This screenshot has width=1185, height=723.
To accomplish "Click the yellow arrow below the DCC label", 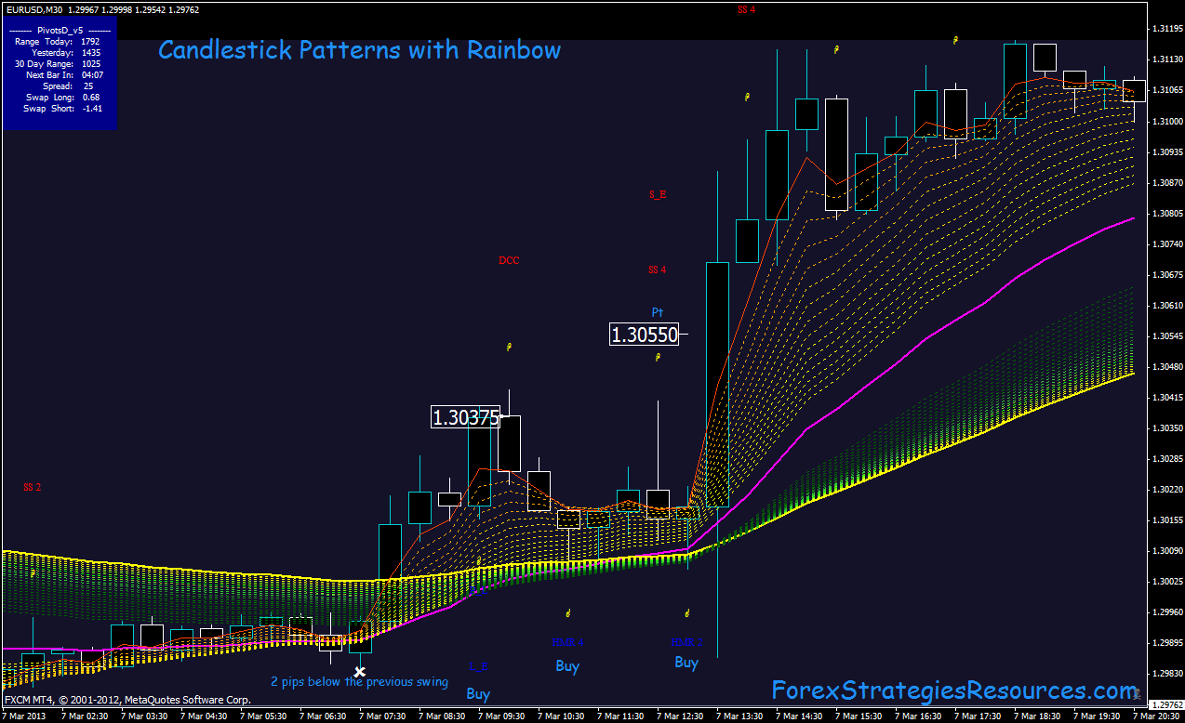I will pos(509,347).
